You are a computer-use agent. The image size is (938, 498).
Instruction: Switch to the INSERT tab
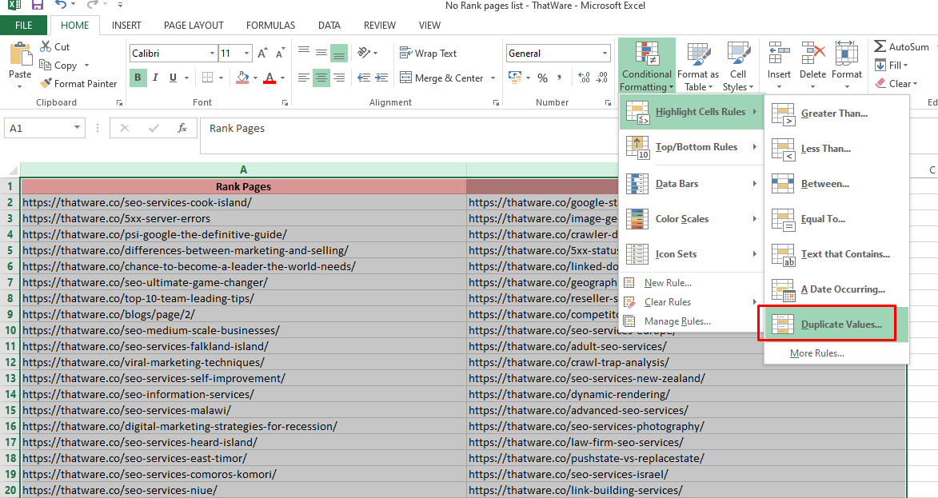pos(126,25)
